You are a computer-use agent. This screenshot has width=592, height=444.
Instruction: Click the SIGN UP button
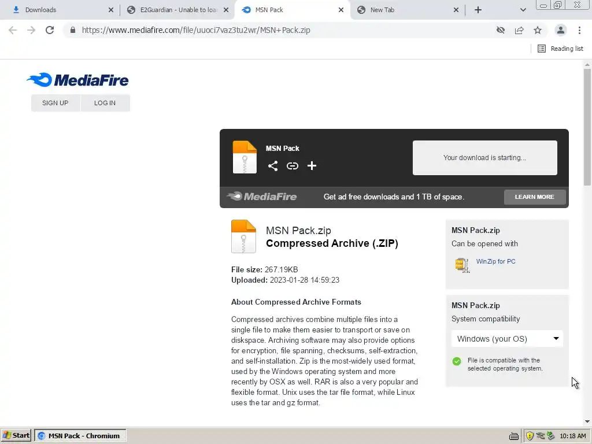(55, 103)
